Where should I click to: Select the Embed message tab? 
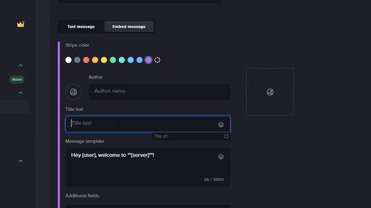129,27
